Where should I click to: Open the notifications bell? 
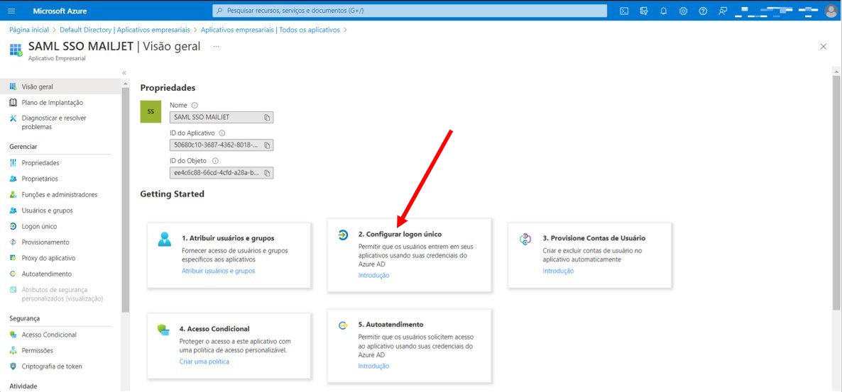coord(664,11)
